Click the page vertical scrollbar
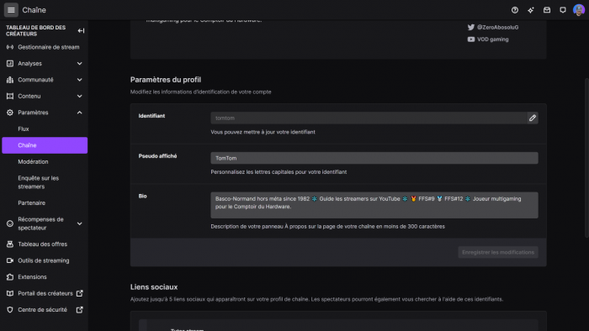589x331 pixels. [586, 157]
